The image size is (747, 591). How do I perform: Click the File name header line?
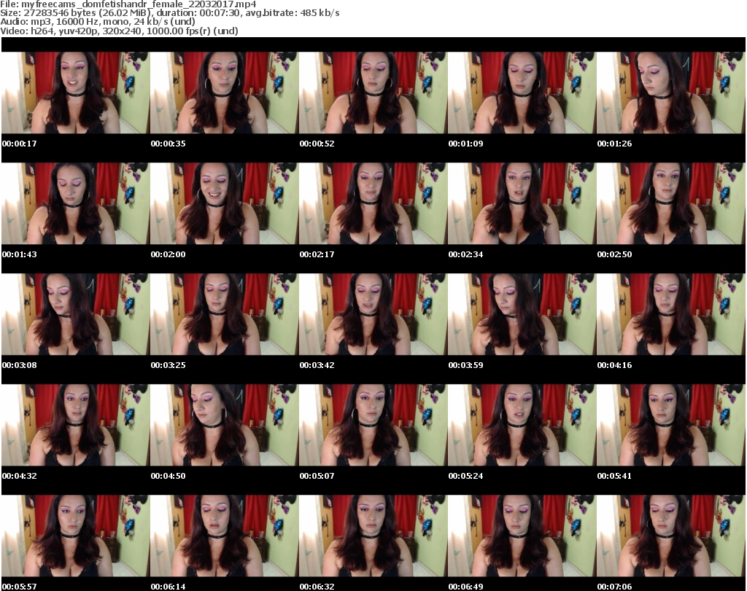128,4
